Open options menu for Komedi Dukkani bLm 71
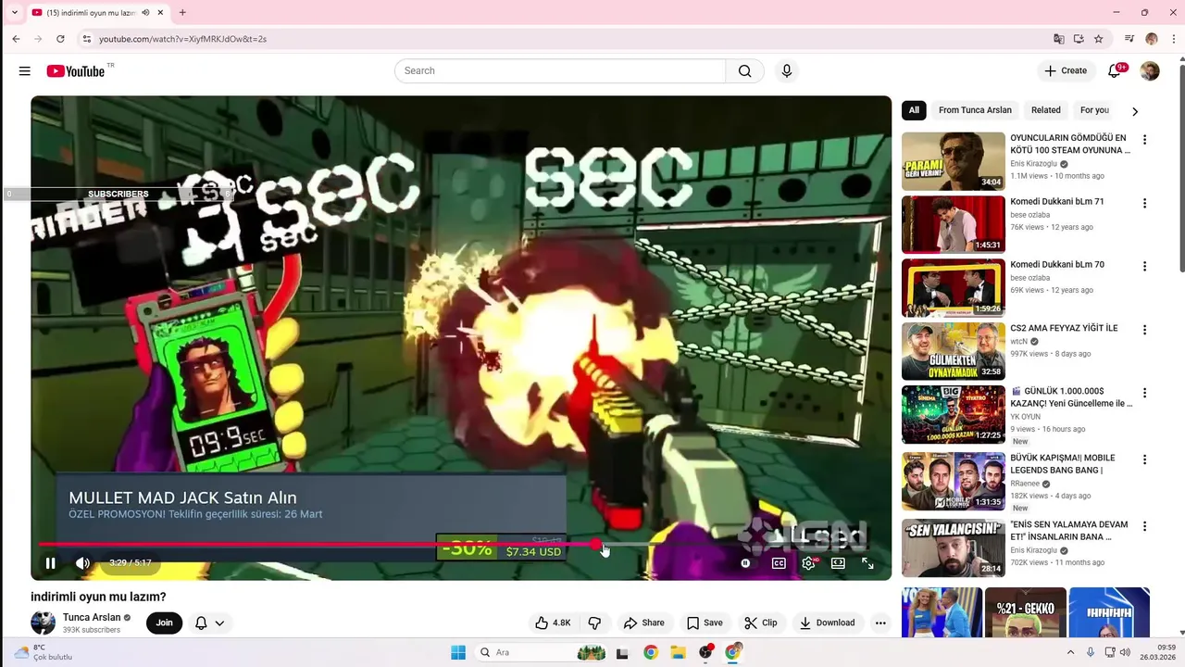The width and height of the screenshot is (1185, 667). 1144,203
